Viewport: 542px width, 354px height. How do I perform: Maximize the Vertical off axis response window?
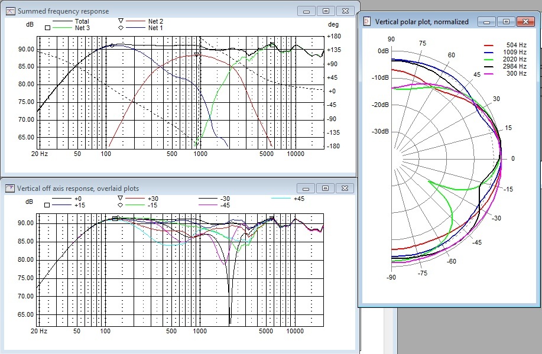(x=325, y=189)
